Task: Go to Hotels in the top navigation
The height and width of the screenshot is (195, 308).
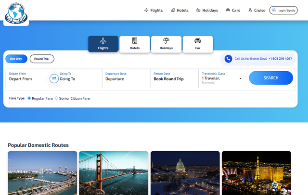Action: 180,10
